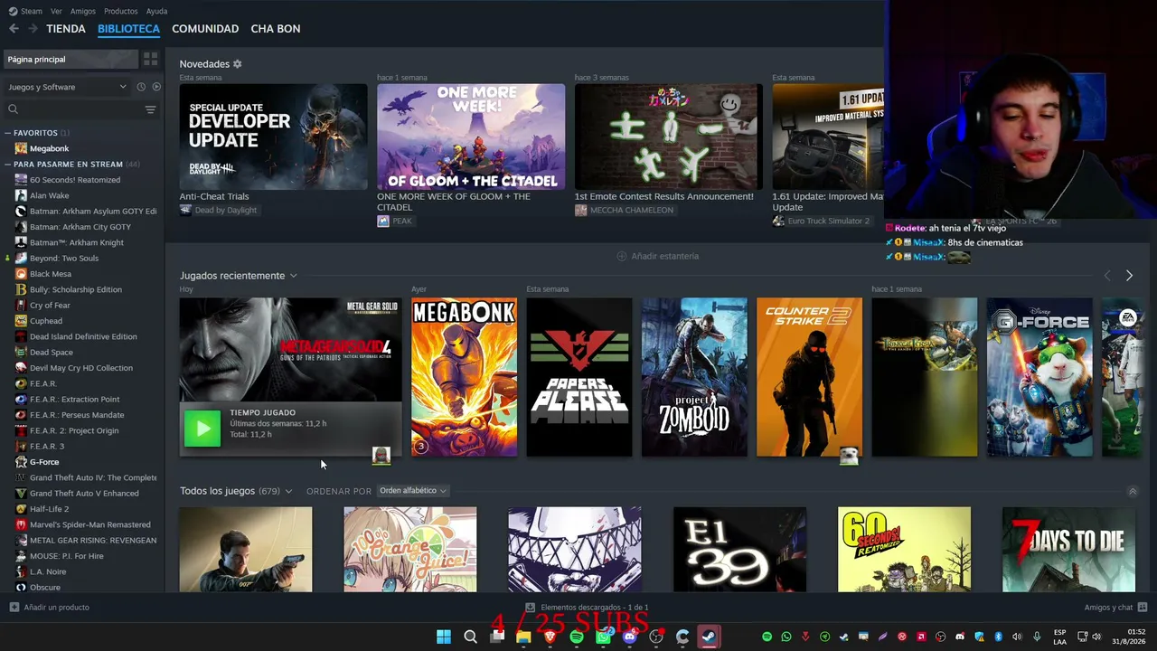Open Megabonk icon in favorites list
Screen dimensions: 1157x651
21,148
